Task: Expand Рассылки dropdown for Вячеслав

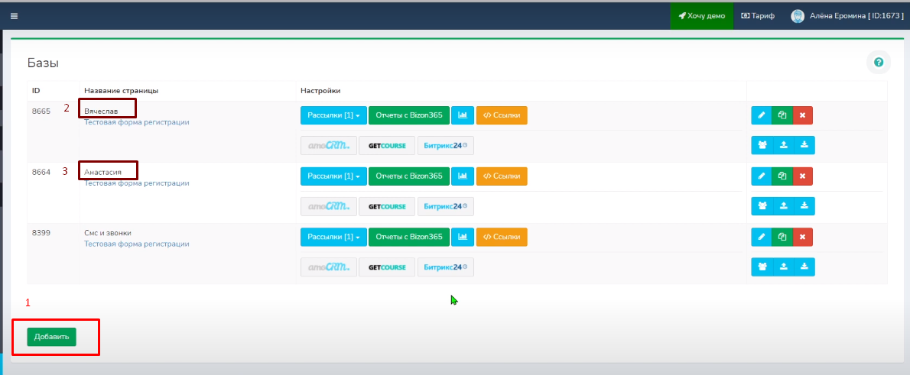Action: [333, 115]
